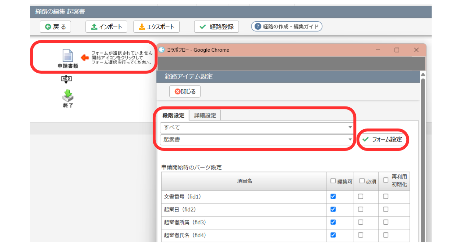471x246 pixels.
Task: Go back with the 戻る button
Action: [x=55, y=27]
